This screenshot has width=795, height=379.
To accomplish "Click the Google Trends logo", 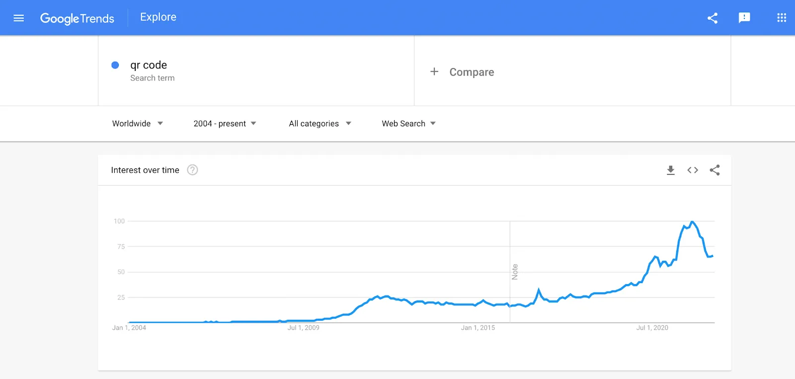I will tap(77, 18).
